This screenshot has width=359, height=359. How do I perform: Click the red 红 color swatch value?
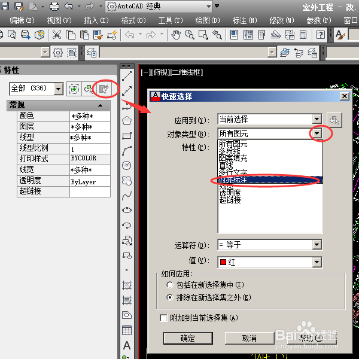coord(223,262)
